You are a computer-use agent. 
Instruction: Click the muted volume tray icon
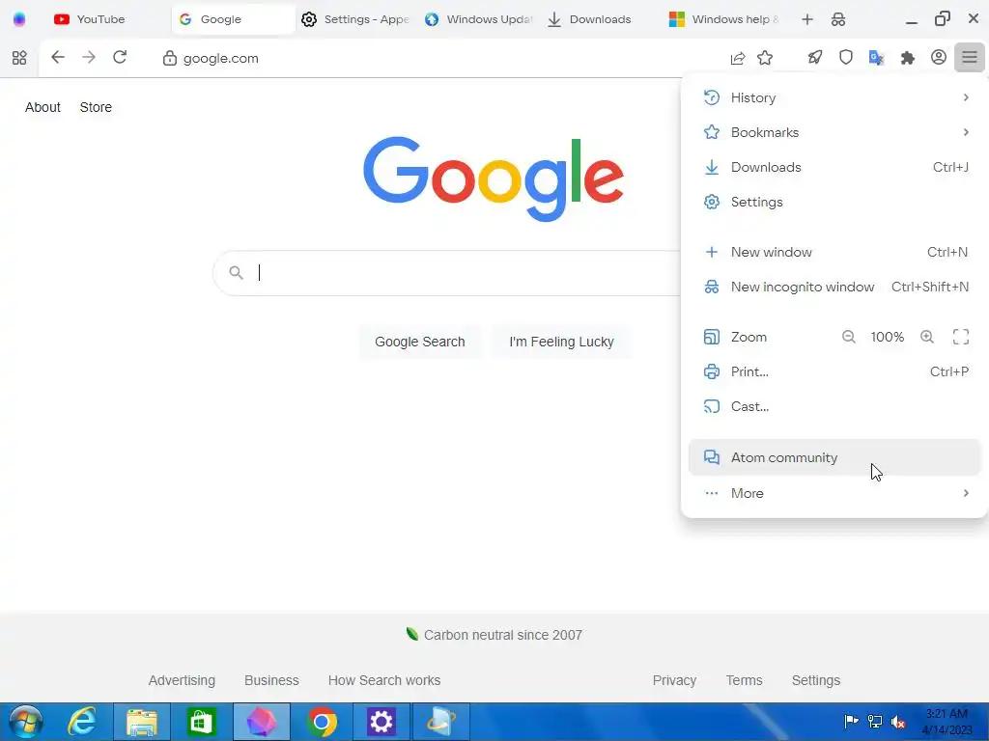(898, 722)
